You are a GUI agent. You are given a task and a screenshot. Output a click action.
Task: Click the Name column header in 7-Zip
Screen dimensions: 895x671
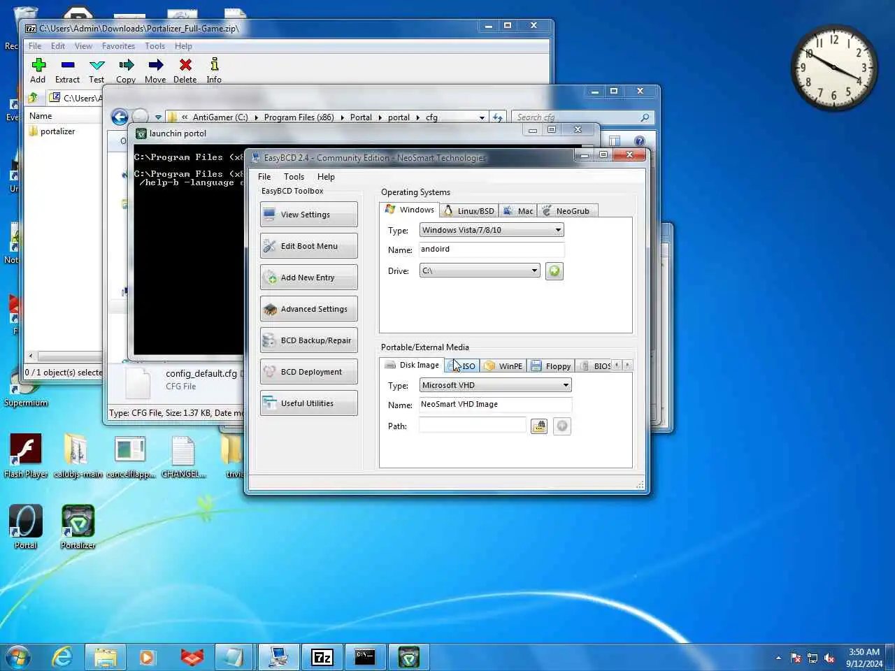(63, 116)
